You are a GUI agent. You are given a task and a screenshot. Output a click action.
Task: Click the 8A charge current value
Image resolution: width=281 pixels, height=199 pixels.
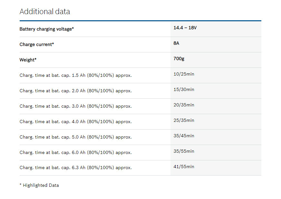(176, 43)
